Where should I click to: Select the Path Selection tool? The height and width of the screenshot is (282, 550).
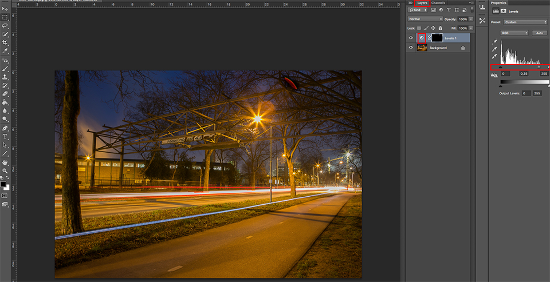click(5, 145)
